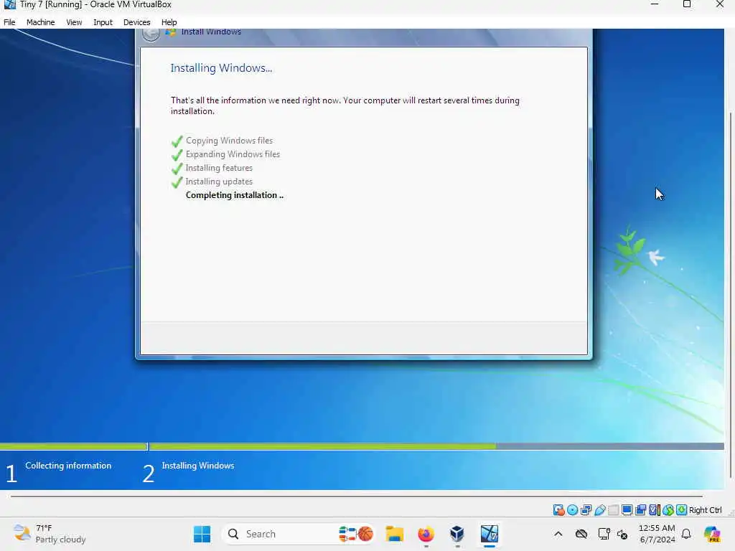Viewport: 735px width, 551px height.
Task: Click the Expanding Windows files checkmark
Action: tap(177, 155)
